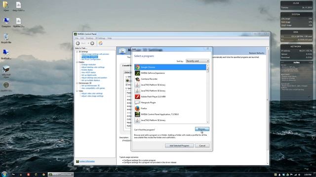Select Change resolution task
Viewport: 316px width, 177px height.
coord(88,64)
